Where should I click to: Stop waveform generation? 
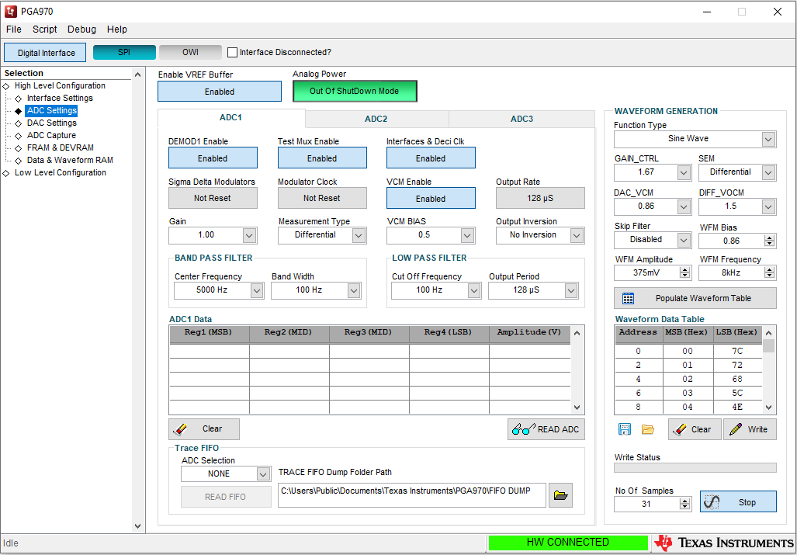[x=738, y=501]
